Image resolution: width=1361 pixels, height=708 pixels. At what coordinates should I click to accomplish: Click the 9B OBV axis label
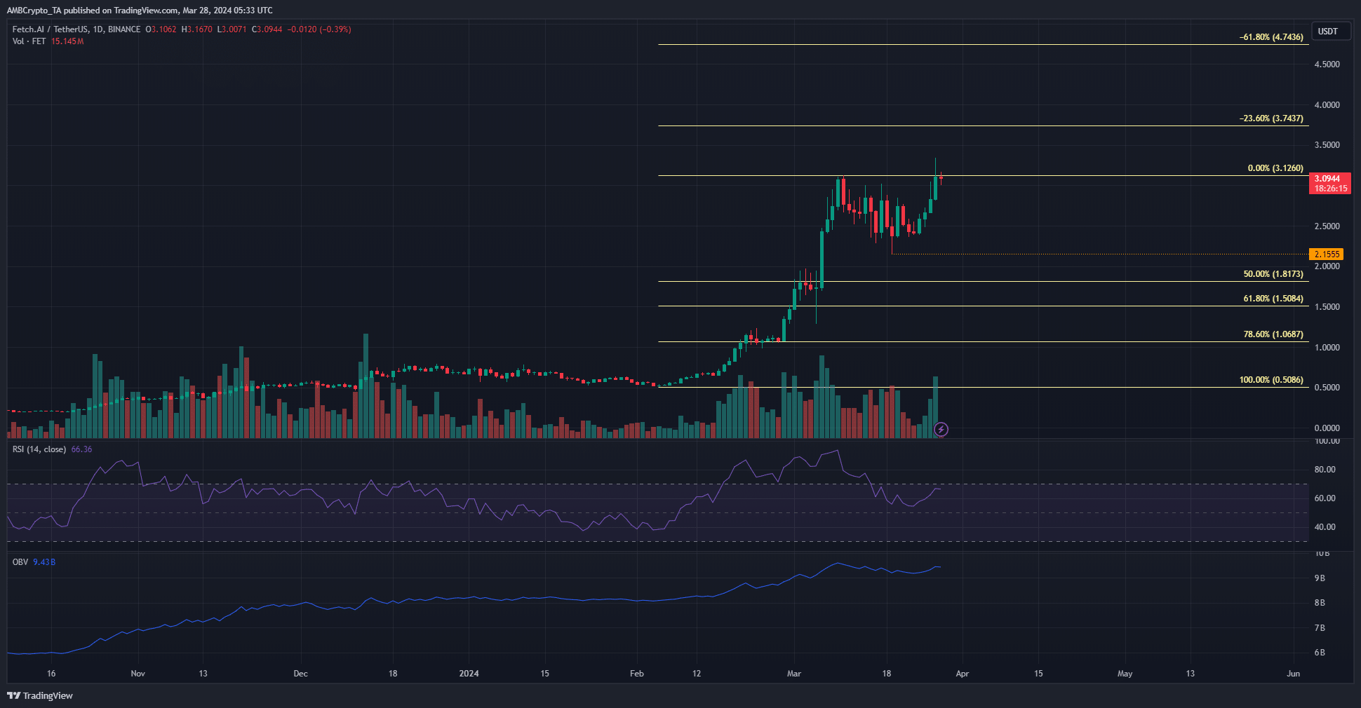(x=1320, y=578)
